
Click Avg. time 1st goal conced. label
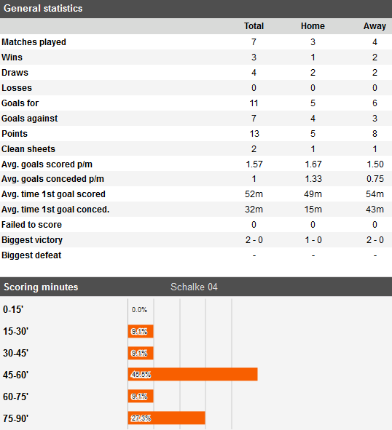(x=55, y=210)
